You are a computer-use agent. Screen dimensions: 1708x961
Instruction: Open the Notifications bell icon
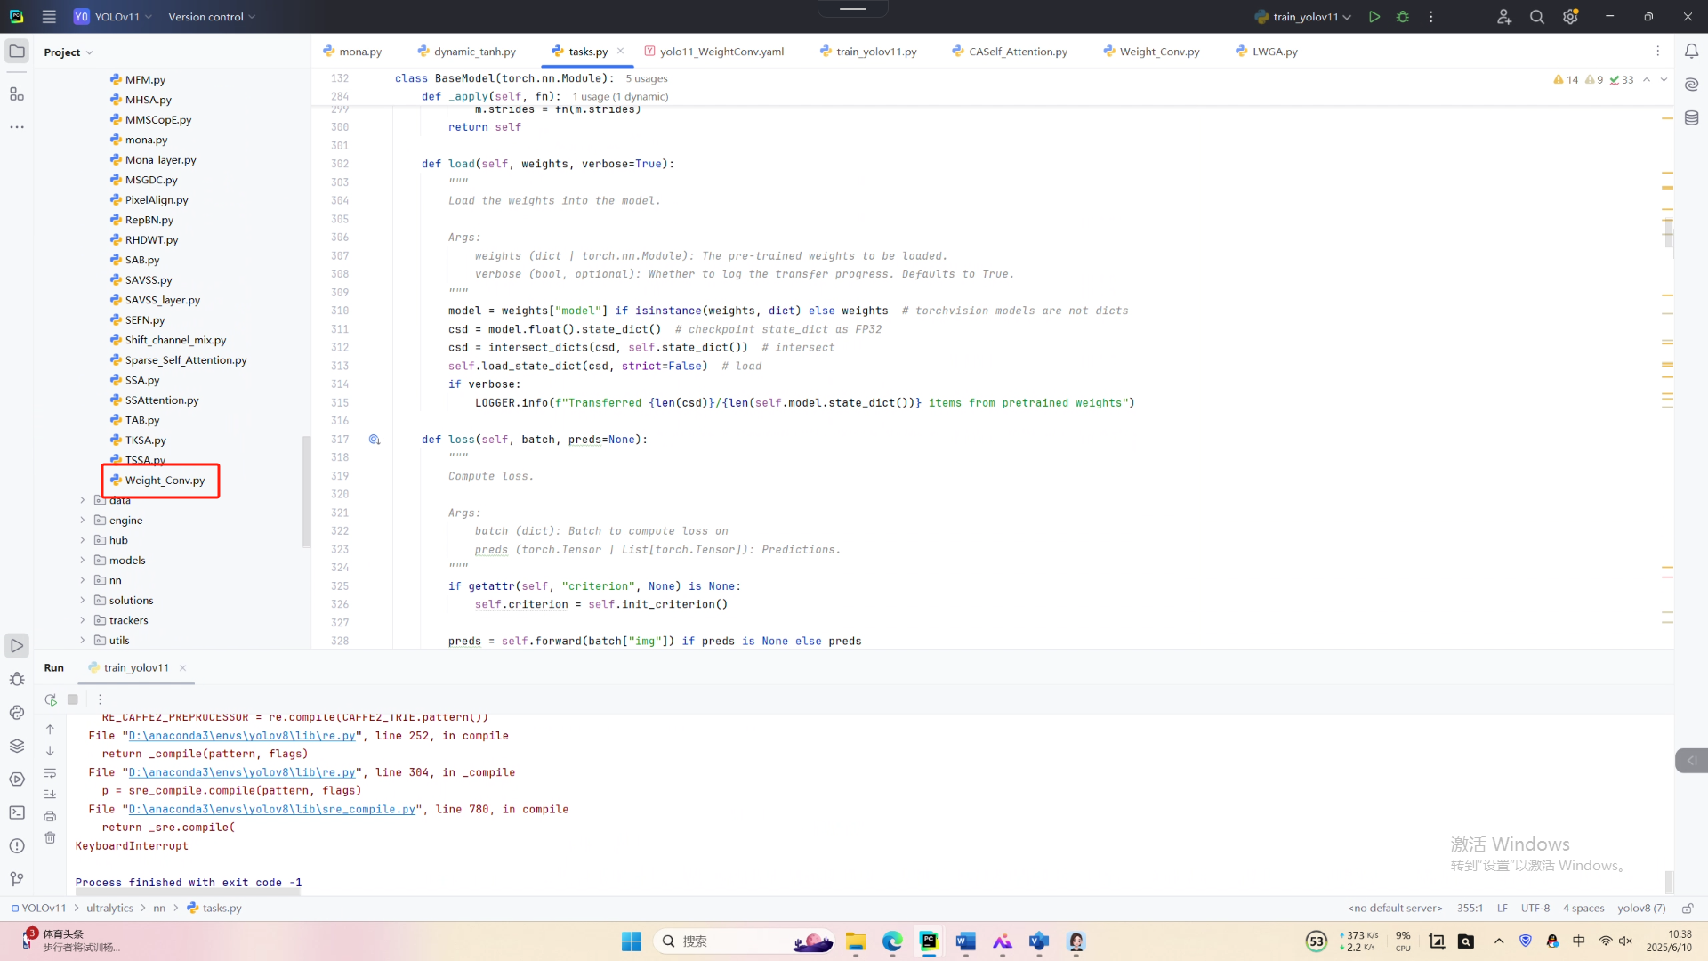(x=1691, y=52)
